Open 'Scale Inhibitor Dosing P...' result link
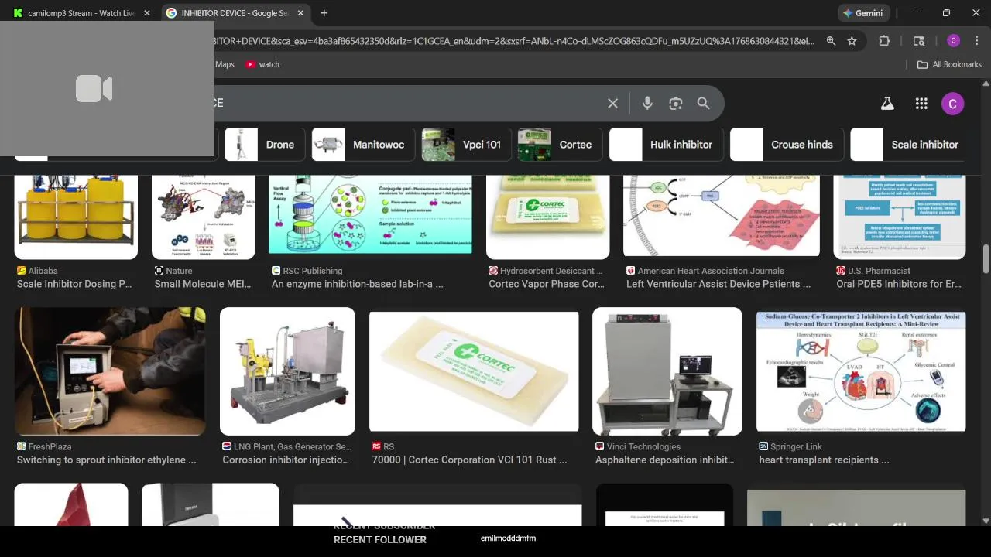 pyautogui.click(x=74, y=284)
